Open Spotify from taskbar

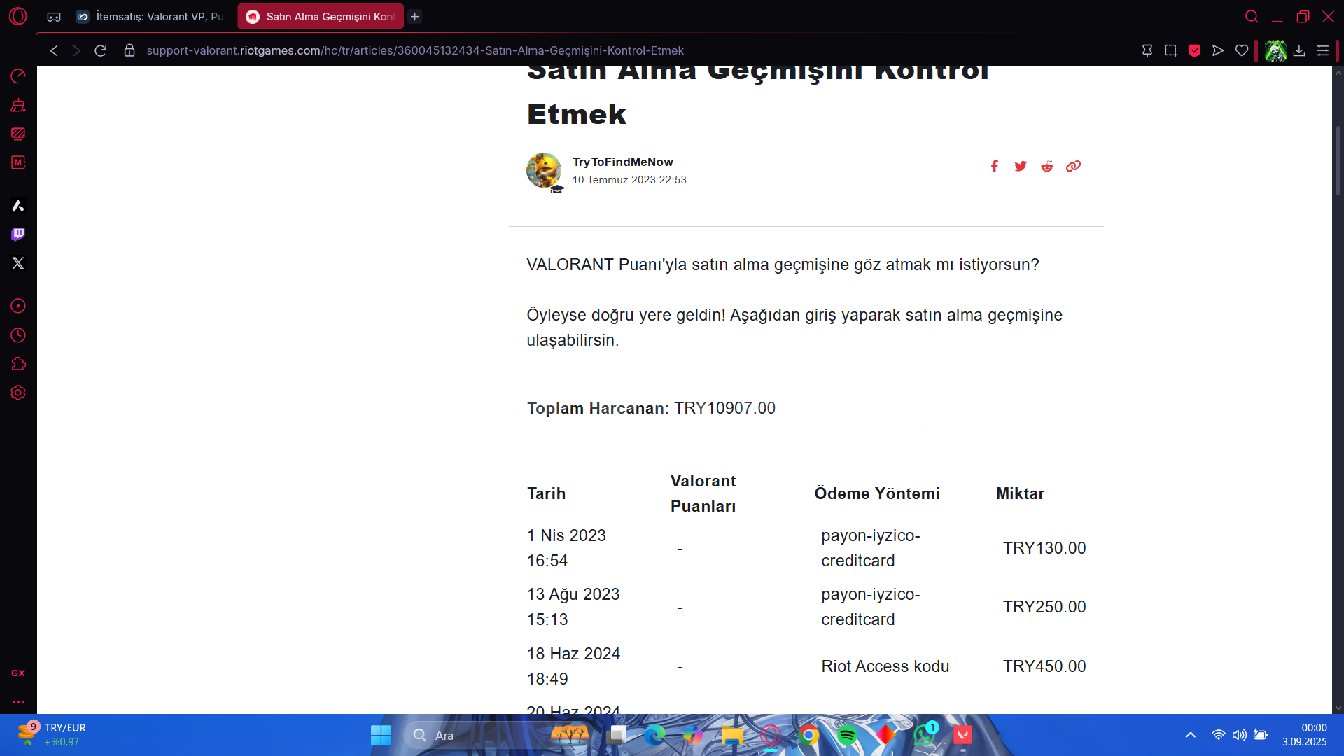(847, 735)
